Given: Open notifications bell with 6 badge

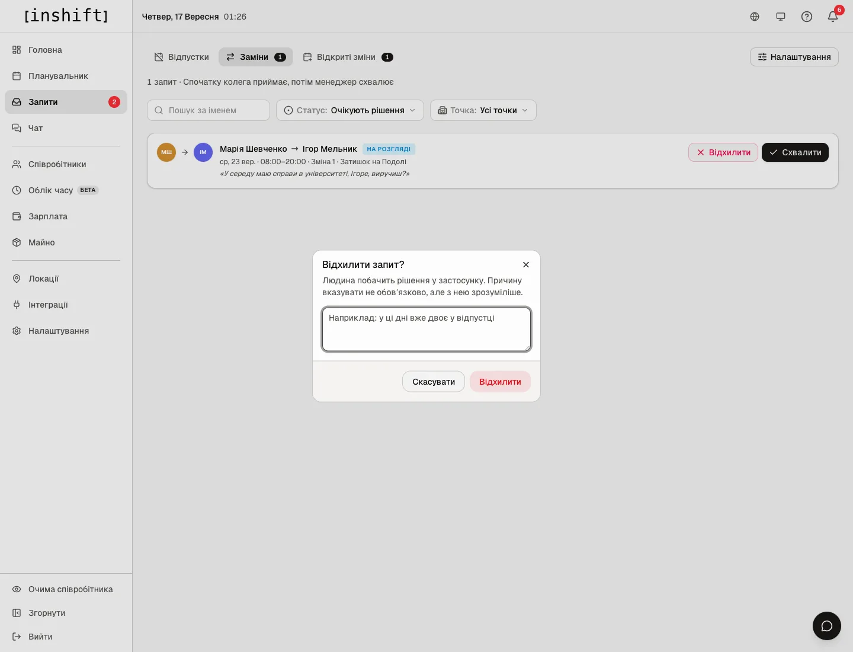Looking at the screenshot, I should [x=833, y=17].
